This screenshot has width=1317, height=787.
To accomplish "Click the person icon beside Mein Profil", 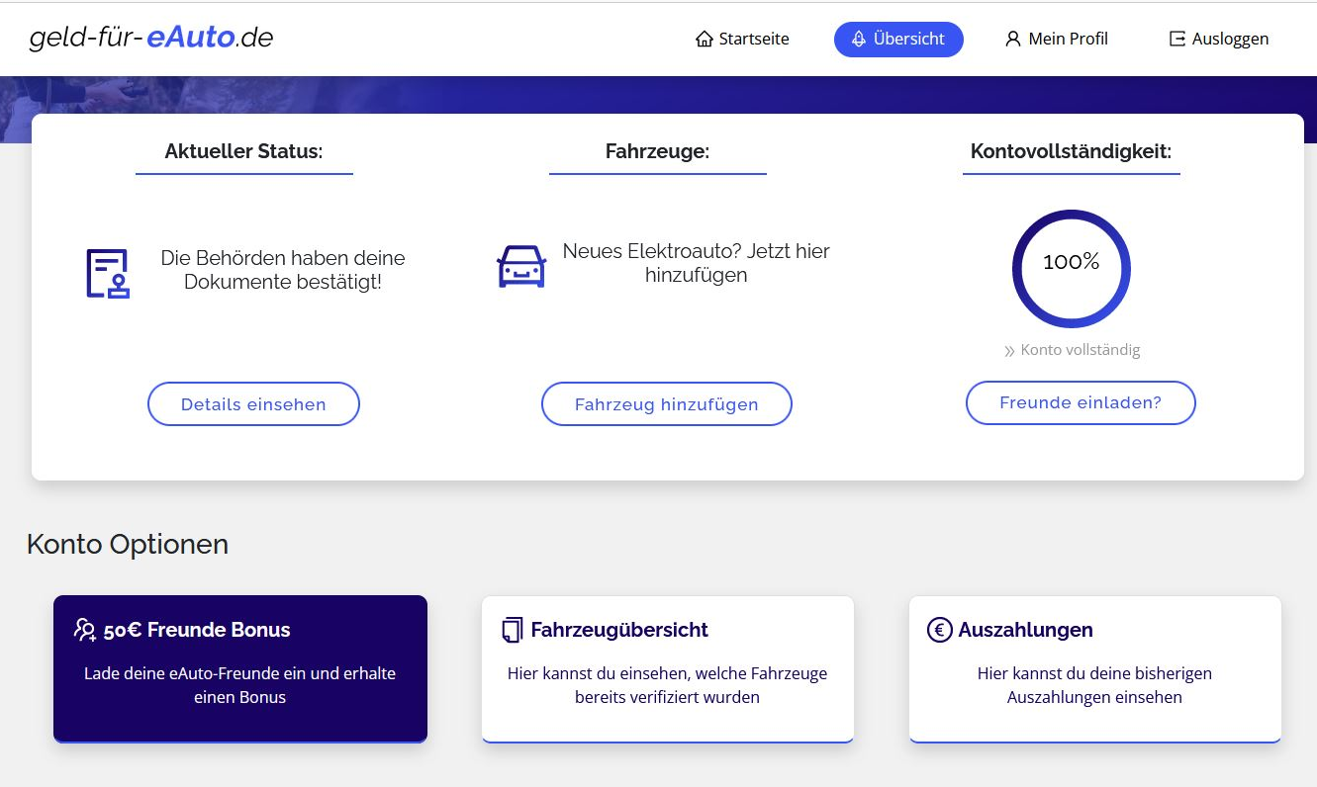I will point(1012,40).
